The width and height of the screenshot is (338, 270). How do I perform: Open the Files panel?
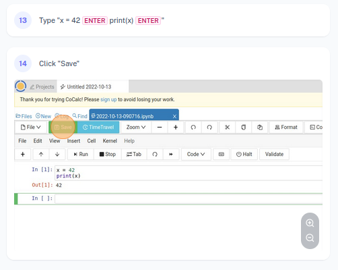(24, 116)
